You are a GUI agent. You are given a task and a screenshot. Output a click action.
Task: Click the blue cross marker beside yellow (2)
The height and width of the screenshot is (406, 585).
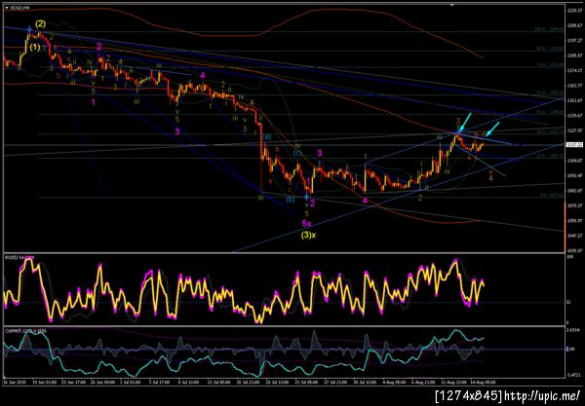coord(30,28)
